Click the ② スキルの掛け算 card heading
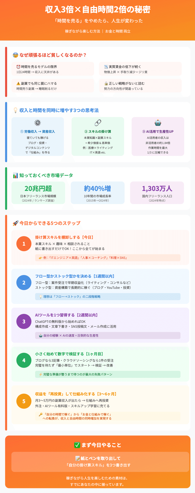Image resolution: width=195 pixels, height=493 pixels. click(x=98, y=132)
